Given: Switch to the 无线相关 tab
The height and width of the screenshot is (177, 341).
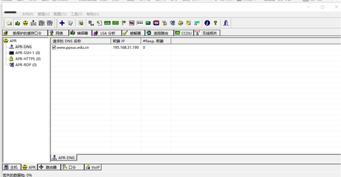Looking at the screenshot, I should click(x=207, y=33).
